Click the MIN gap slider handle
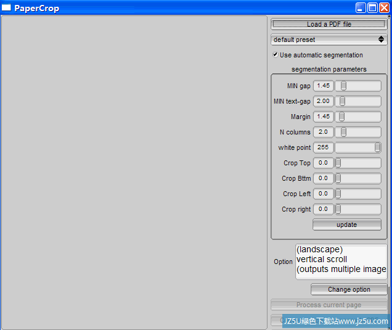The width and height of the screenshot is (392, 330). 344,86
